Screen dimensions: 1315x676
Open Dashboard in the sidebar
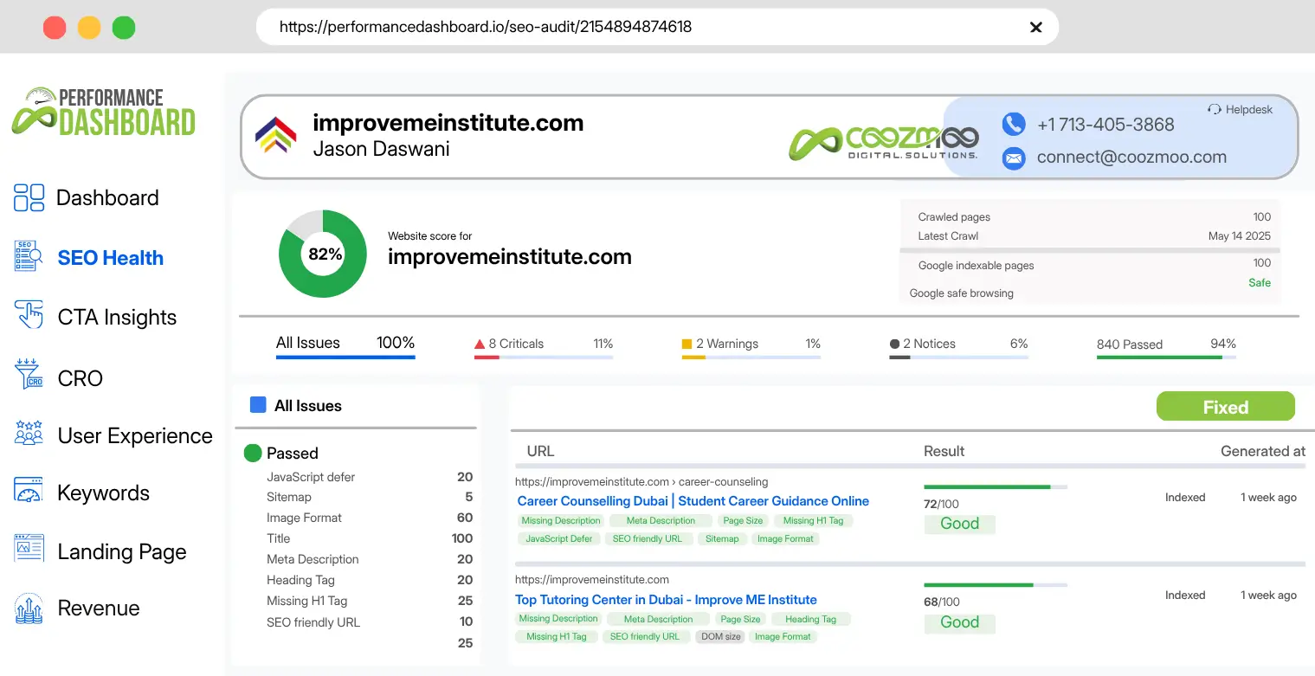click(x=107, y=197)
